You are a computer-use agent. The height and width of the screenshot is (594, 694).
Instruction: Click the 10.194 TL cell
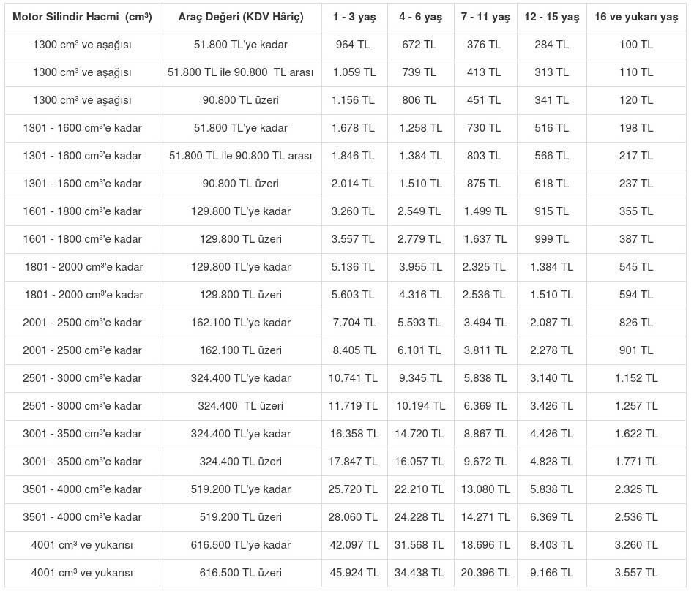pos(420,406)
